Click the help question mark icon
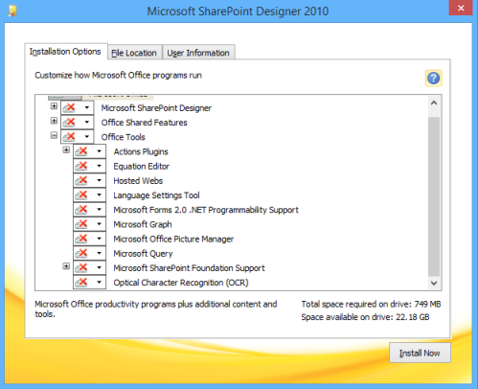478x389 pixels. pos(433,79)
